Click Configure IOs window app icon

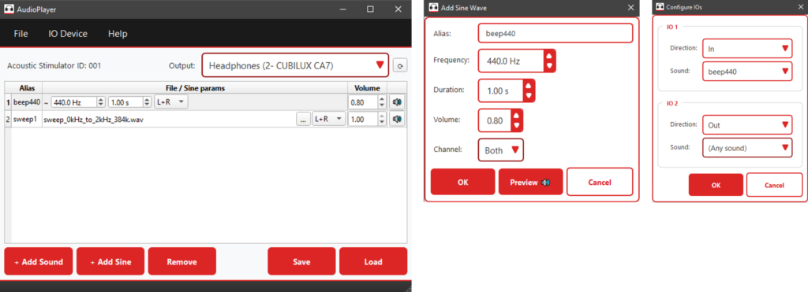(660, 7)
